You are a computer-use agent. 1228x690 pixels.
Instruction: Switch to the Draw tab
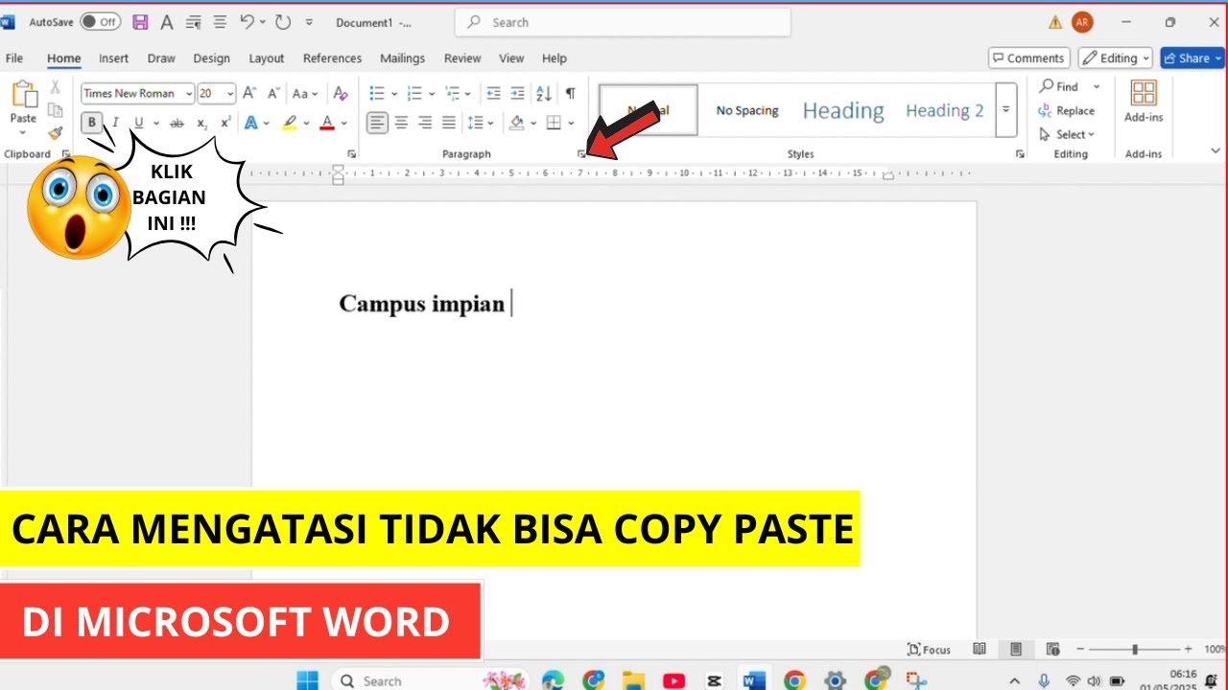(161, 58)
